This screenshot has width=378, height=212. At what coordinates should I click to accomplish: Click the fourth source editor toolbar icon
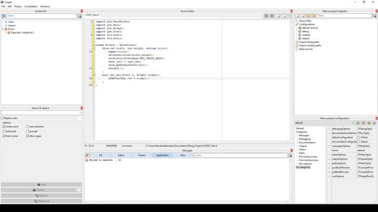click(x=284, y=16)
